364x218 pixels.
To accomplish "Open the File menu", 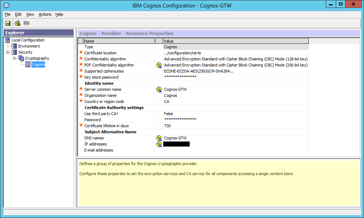I will (8, 14).
